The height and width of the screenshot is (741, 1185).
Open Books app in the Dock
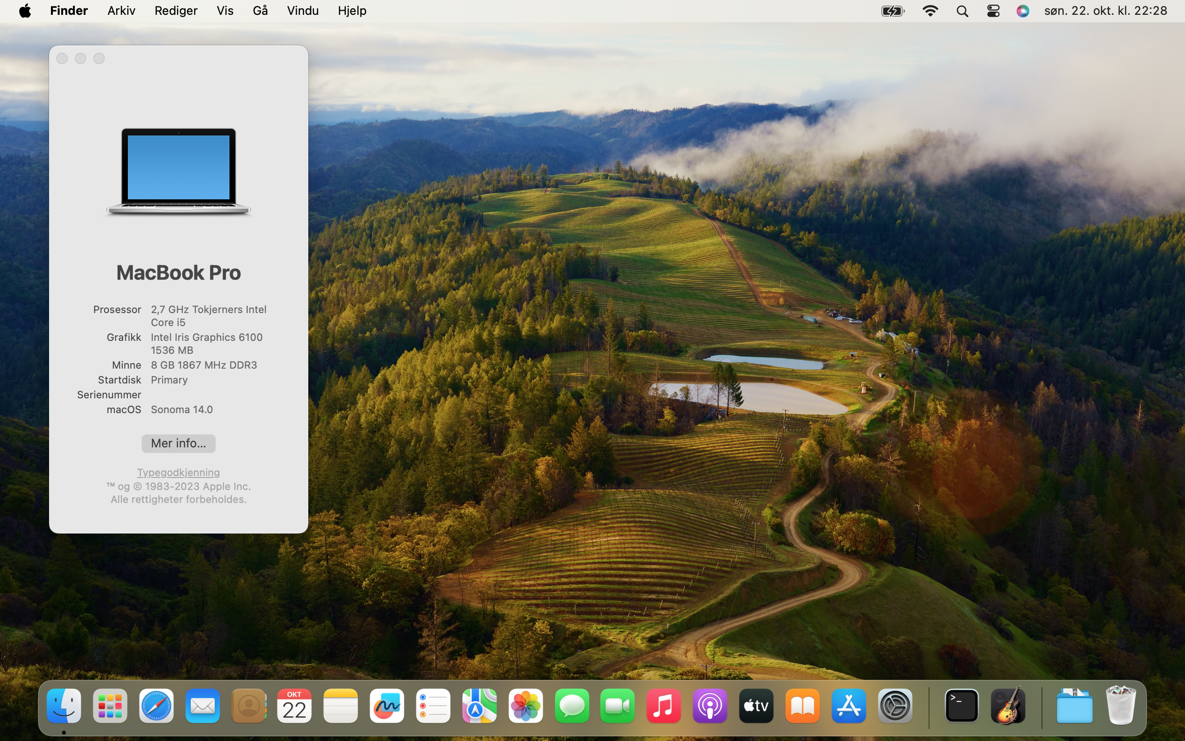pos(803,706)
